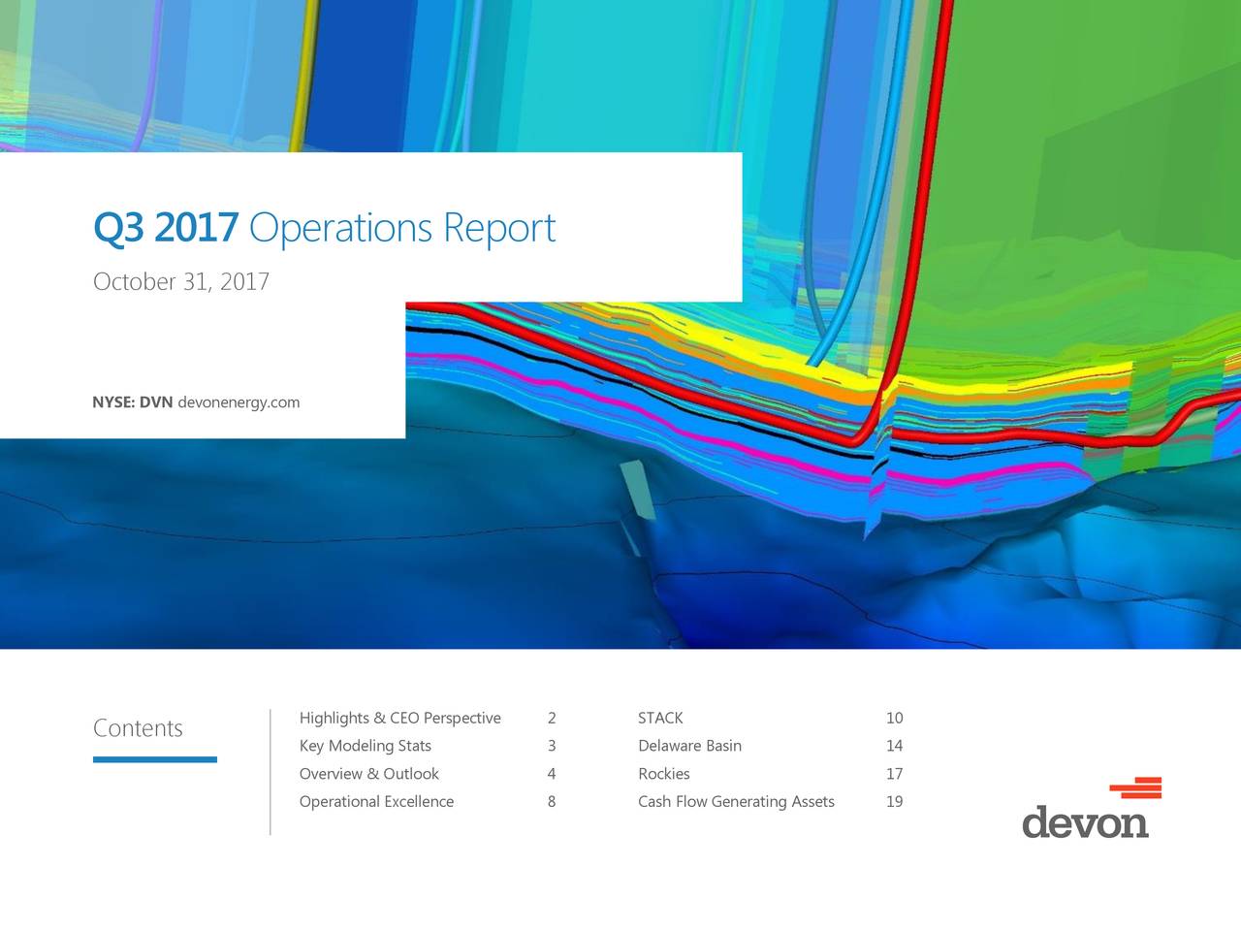Click the 'NYSE: DVN' ticker text
Image resolution: width=1241 pixels, height=931 pixels.
click(x=132, y=402)
